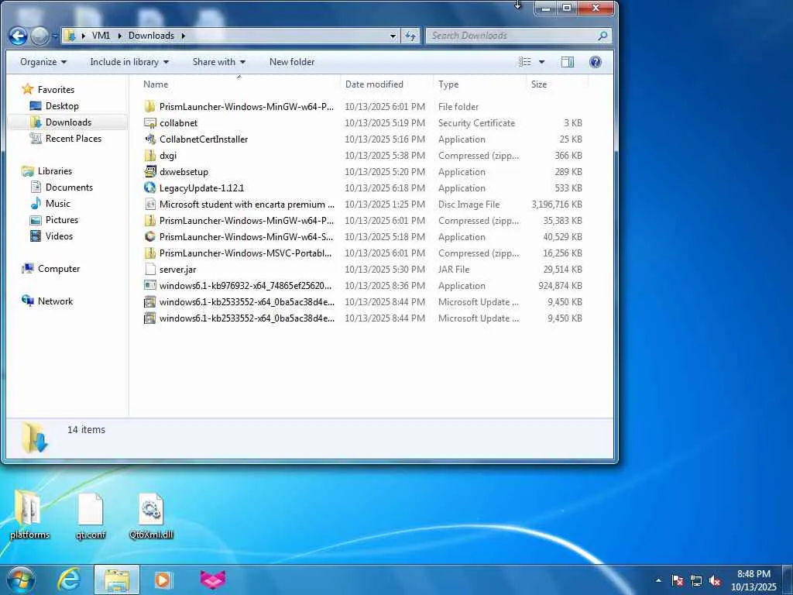Viewport: 793px width, 595px height.
Task: Select the collabnet certificate icon
Action: (149, 123)
